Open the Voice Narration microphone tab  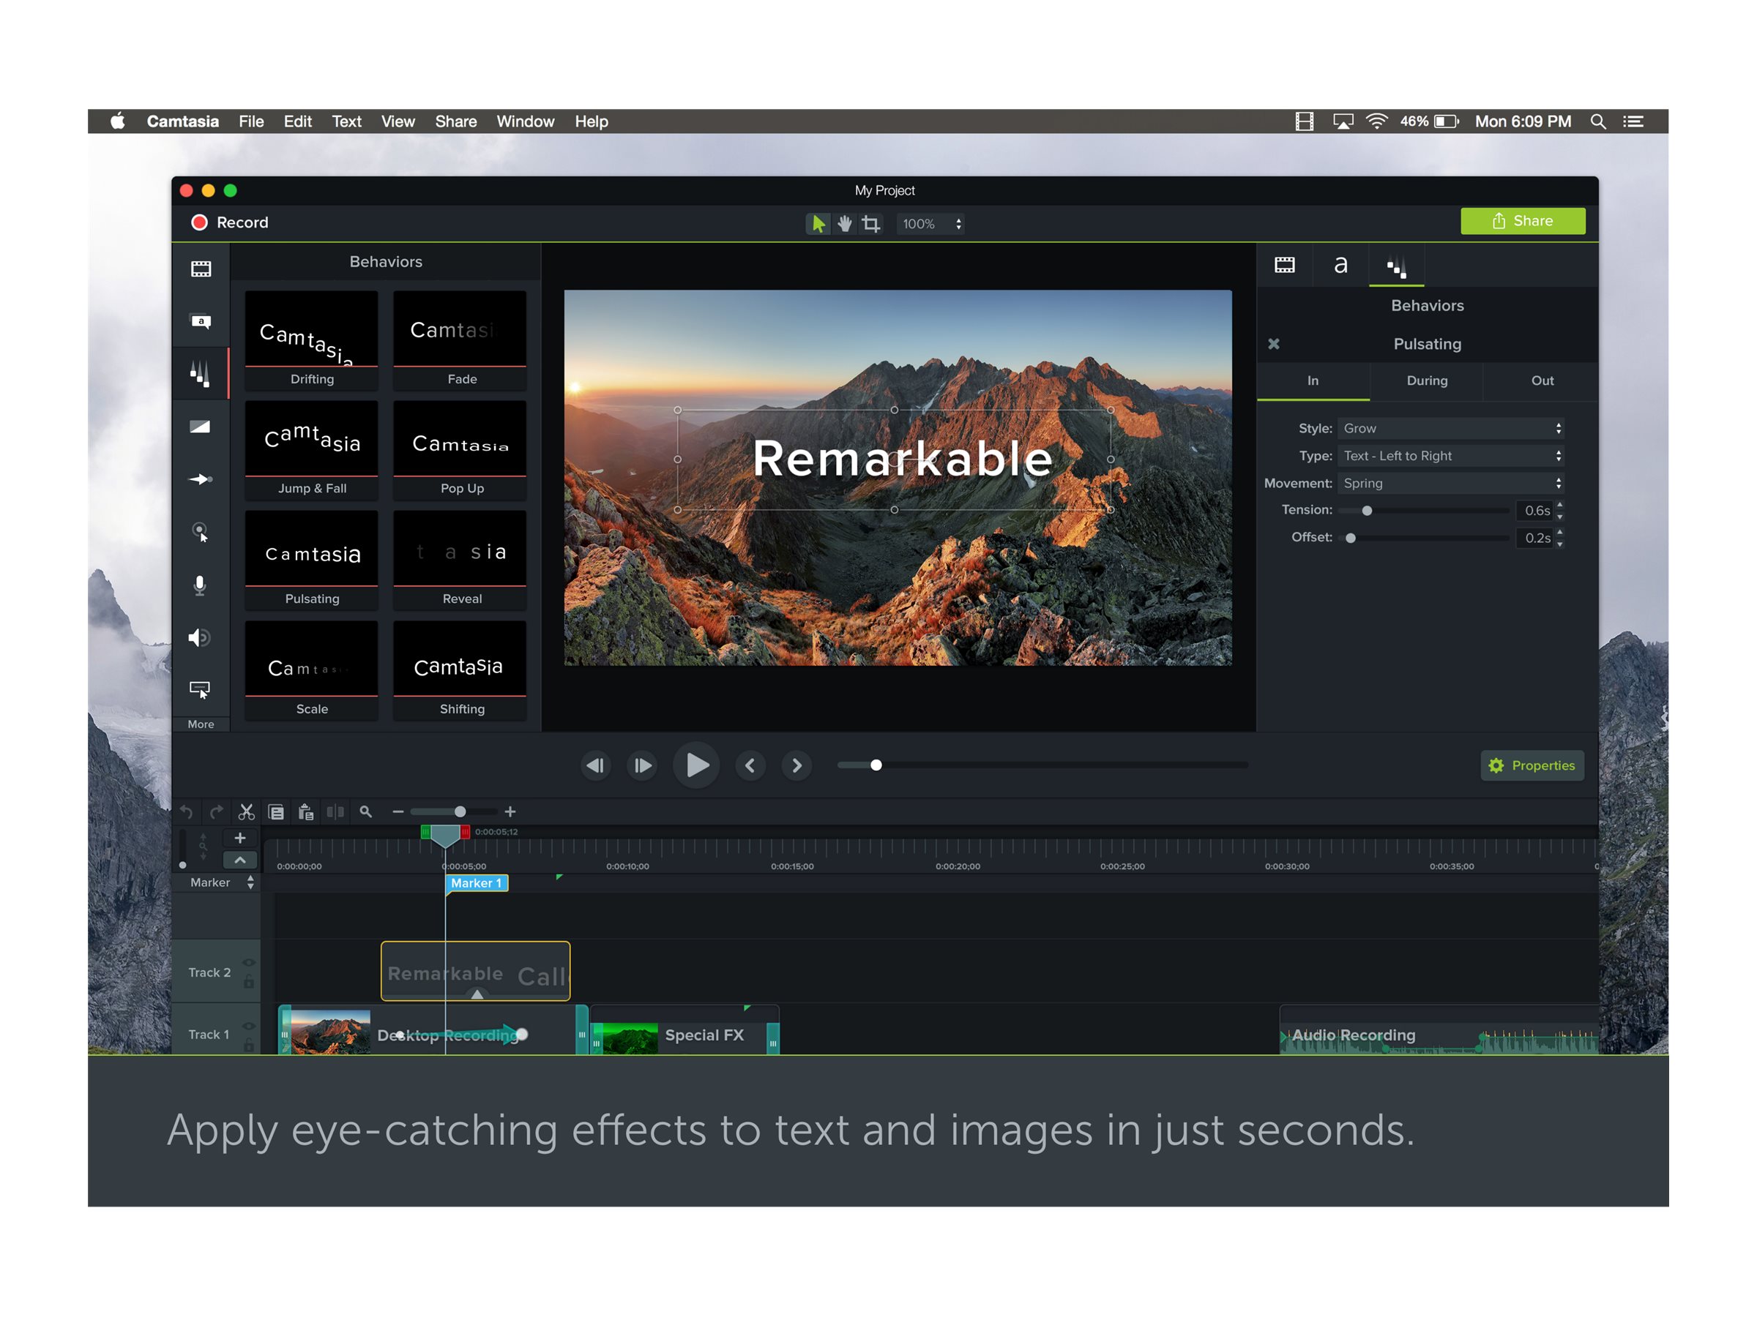pos(200,586)
